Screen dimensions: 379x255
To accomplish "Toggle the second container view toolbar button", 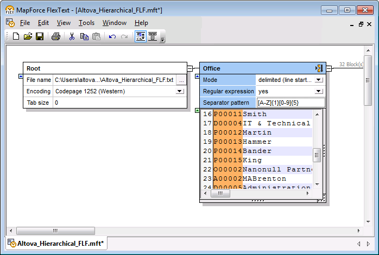I will [x=153, y=36].
